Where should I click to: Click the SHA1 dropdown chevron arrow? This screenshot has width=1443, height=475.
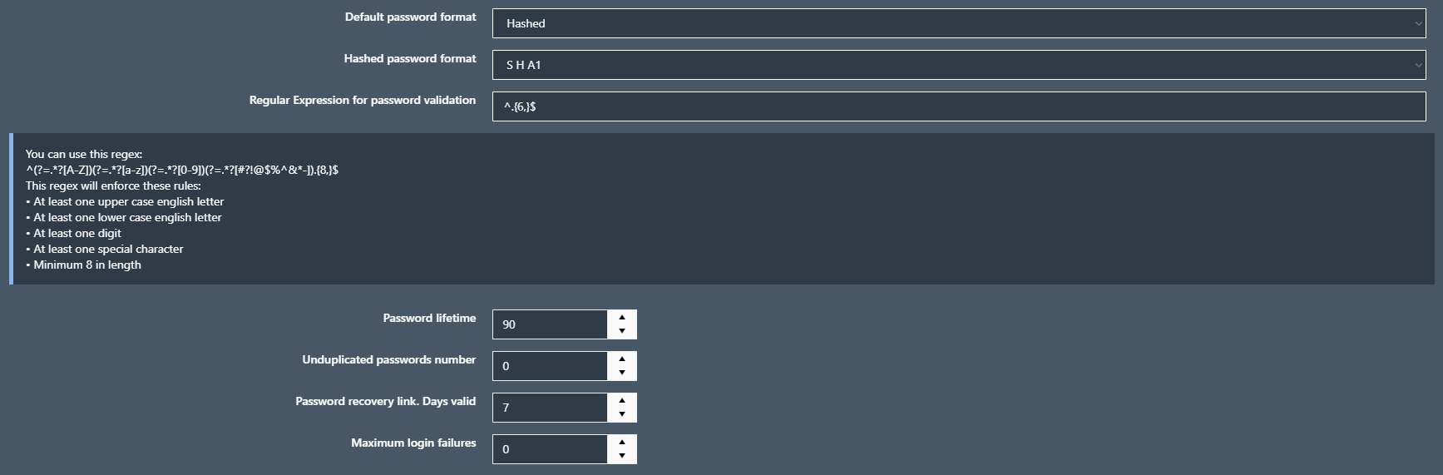[1418, 65]
